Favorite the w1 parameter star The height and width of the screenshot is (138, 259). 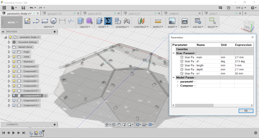point(182,73)
